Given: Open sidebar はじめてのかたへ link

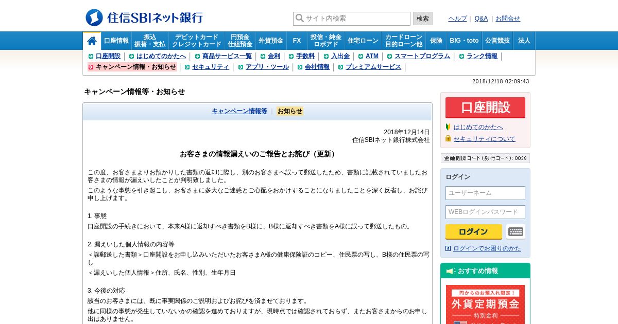Looking at the screenshot, I should tap(478, 127).
